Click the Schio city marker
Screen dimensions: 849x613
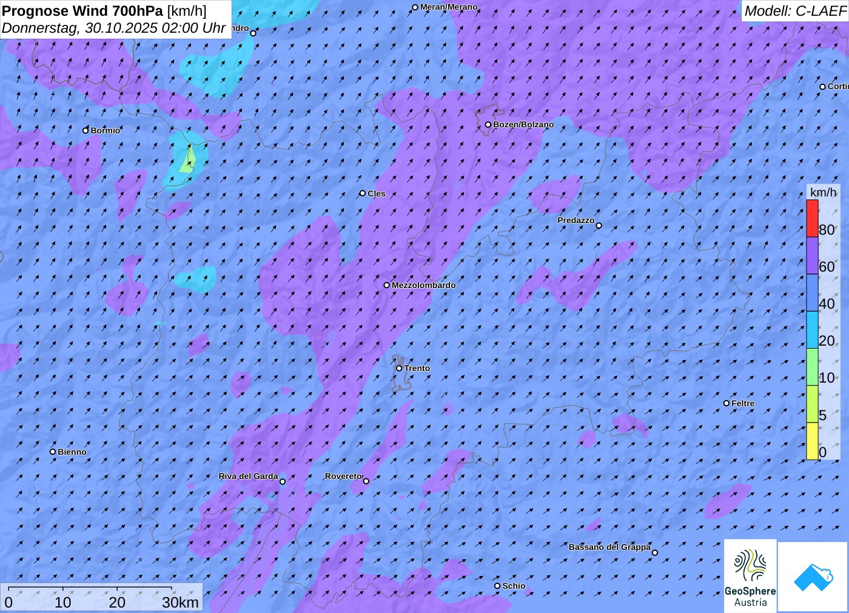[x=497, y=586]
